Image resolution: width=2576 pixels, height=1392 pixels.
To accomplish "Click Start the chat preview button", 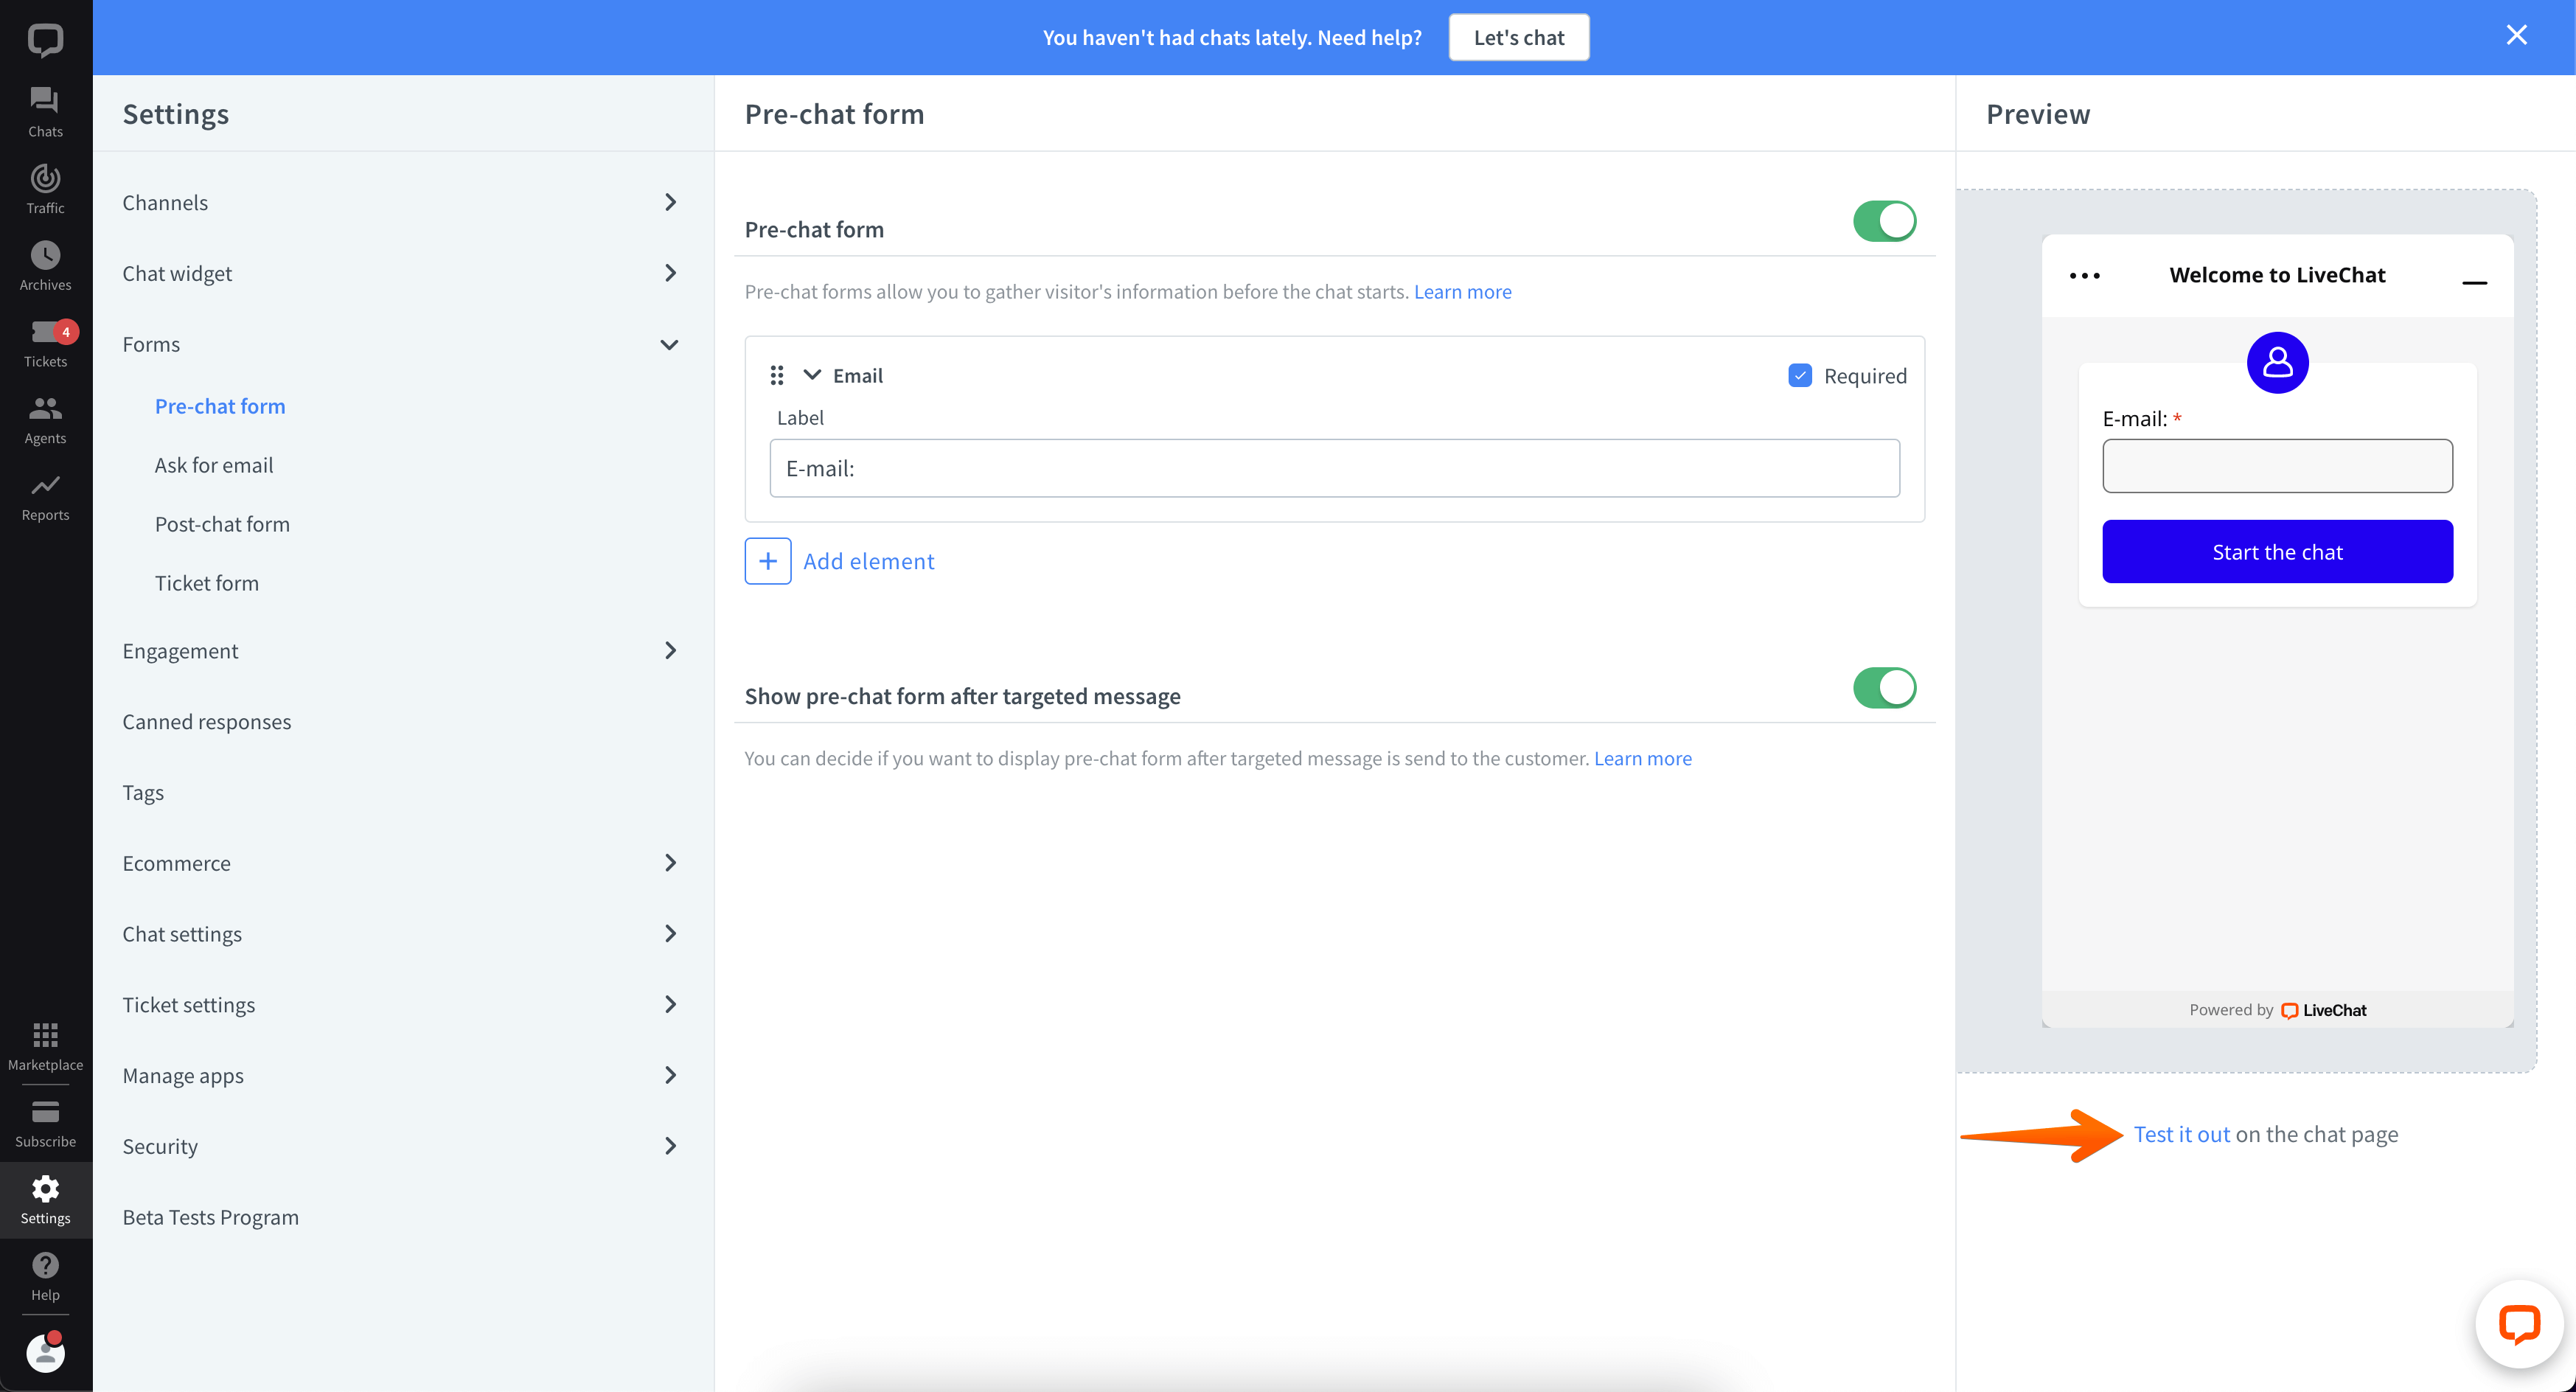I will click(x=2277, y=551).
